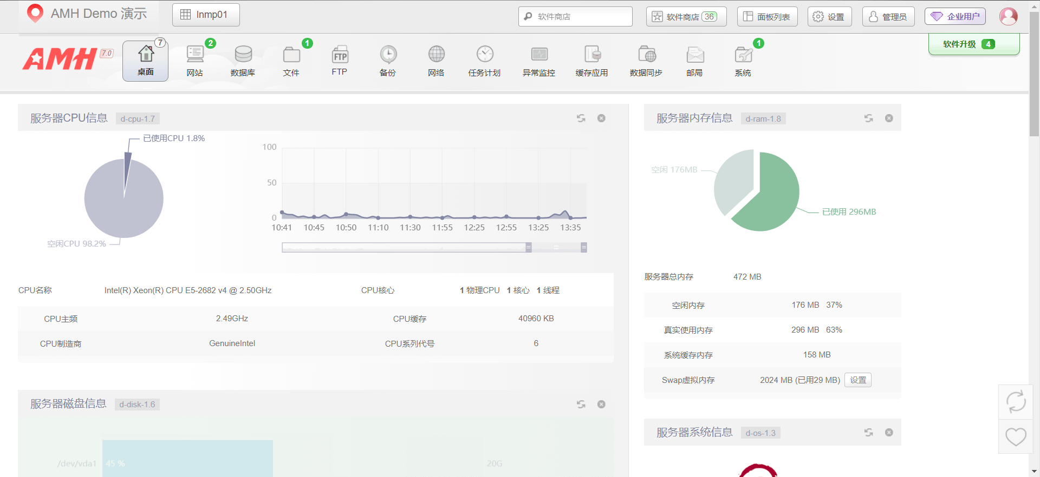The width and height of the screenshot is (1040, 477).
Task: Click the GenuineIntel manufacturer value
Action: [x=232, y=343]
